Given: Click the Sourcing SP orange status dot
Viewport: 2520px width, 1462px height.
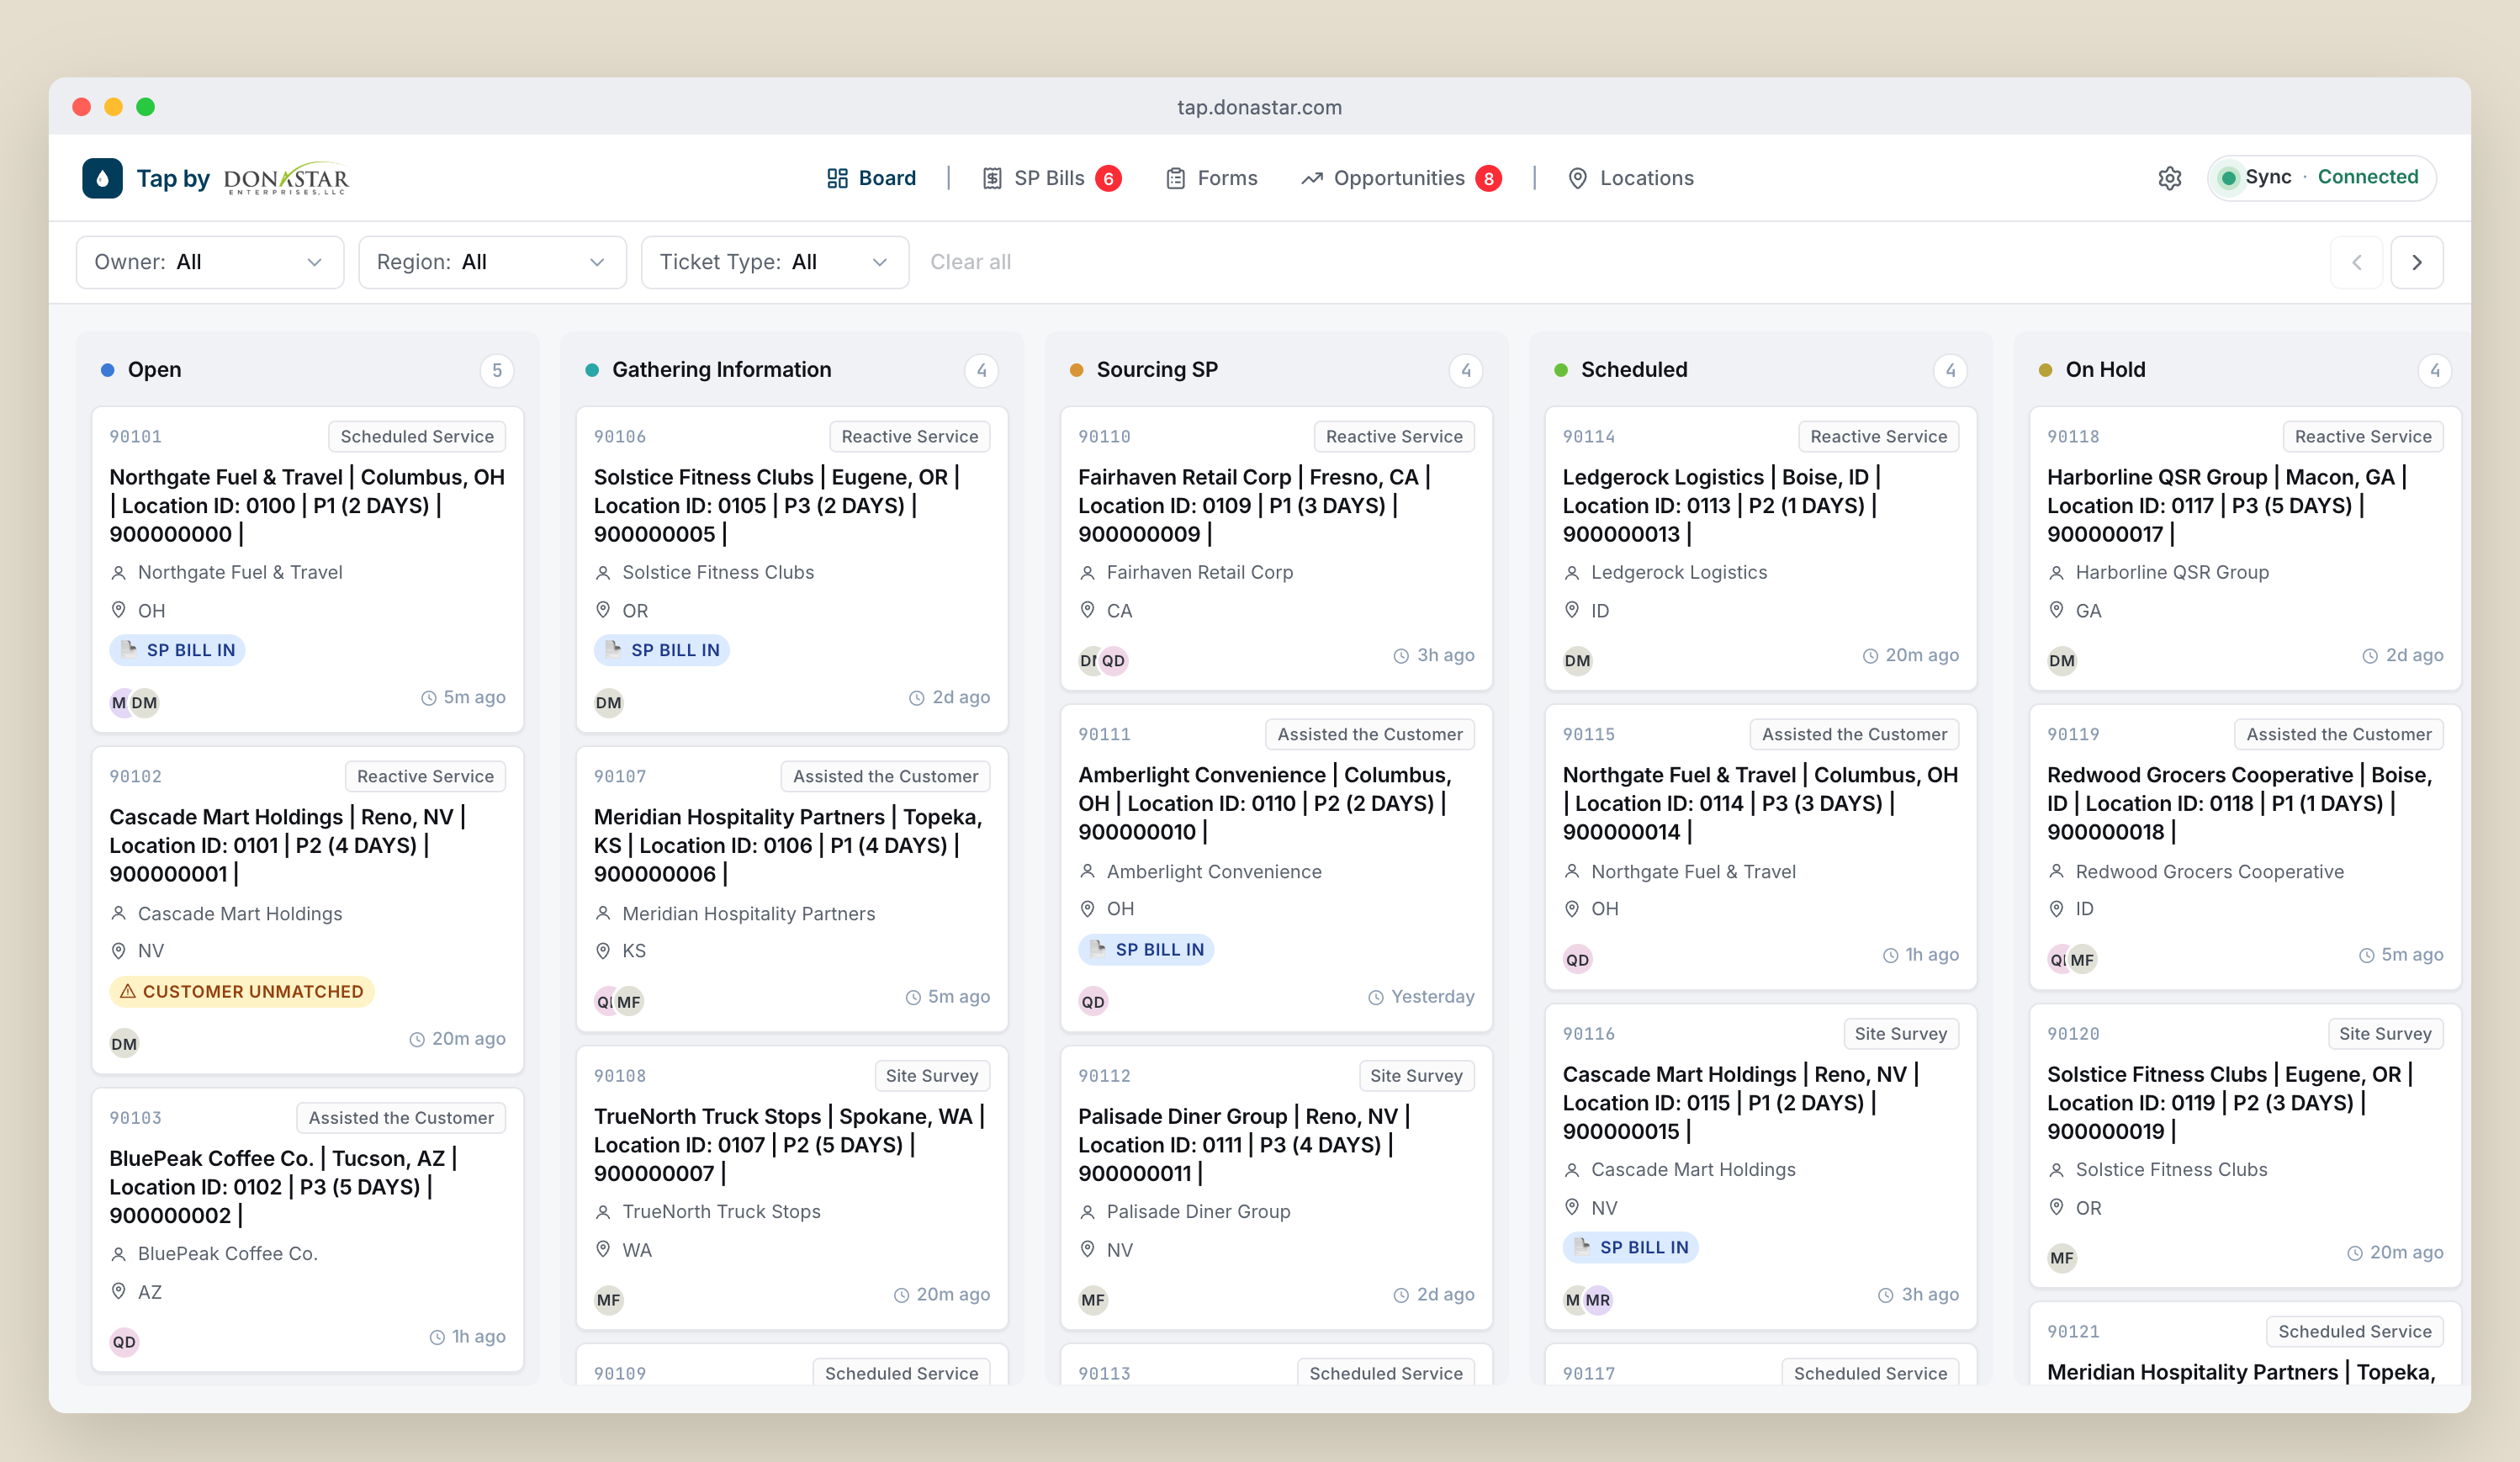Looking at the screenshot, I should (1076, 370).
